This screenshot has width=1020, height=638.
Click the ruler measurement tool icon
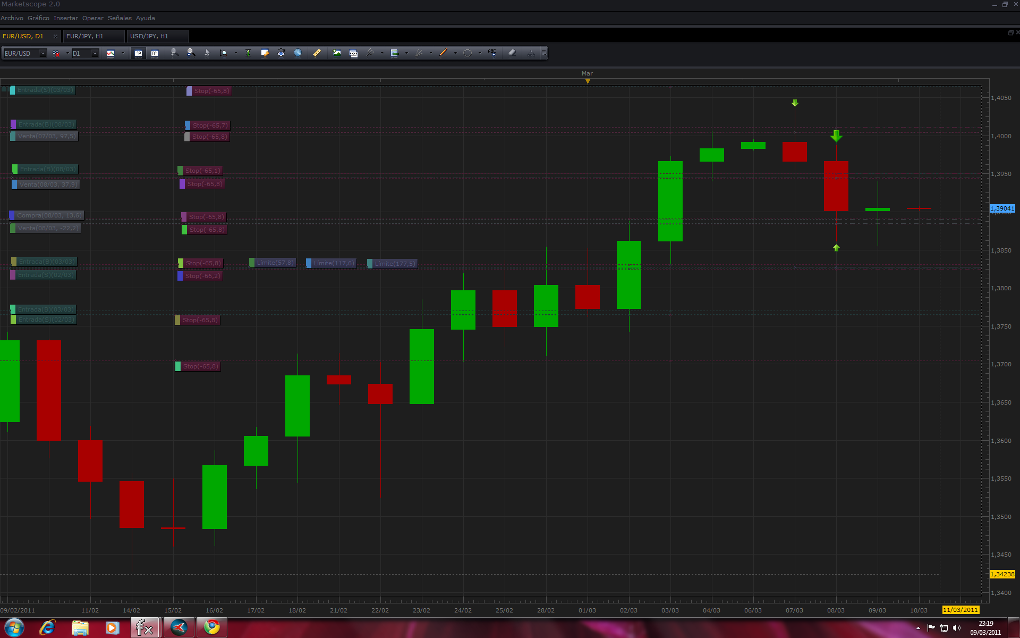[317, 53]
